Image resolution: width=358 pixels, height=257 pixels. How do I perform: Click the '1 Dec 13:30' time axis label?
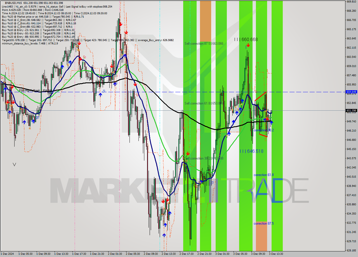61,254
